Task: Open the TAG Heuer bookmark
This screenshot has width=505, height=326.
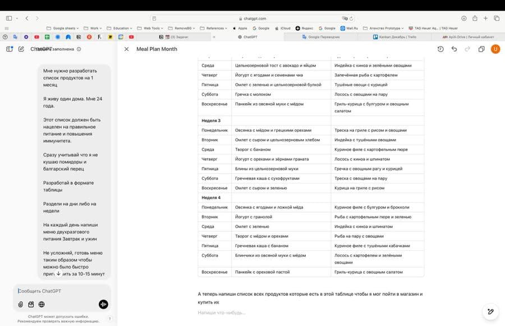Action: [433, 29]
